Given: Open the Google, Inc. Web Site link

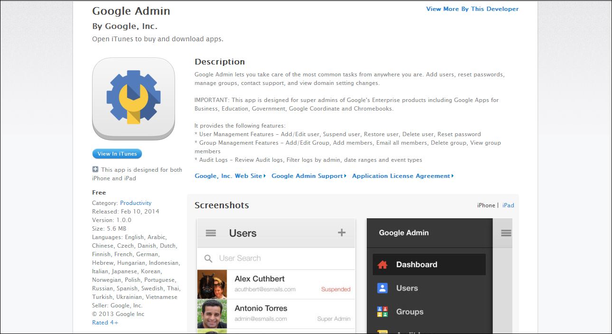Looking at the screenshot, I should tap(230, 176).
